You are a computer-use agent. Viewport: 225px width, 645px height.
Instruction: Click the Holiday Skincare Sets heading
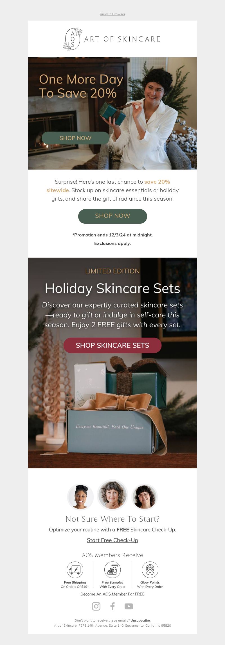tap(112, 288)
